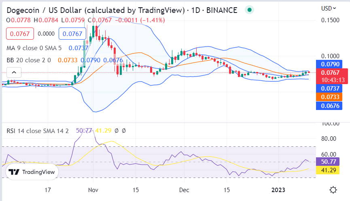Click the TradingView logo badge
The image size is (350, 201).
[x=32, y=172]
